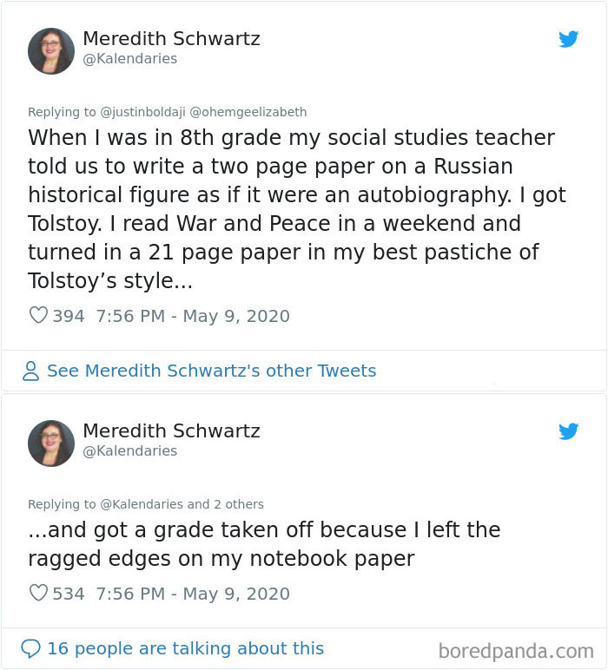Open Meredith Schwartz's avatar in second tweet
Image resolution: width=608 pixels, height=670 pixels.
pos(51,443)
